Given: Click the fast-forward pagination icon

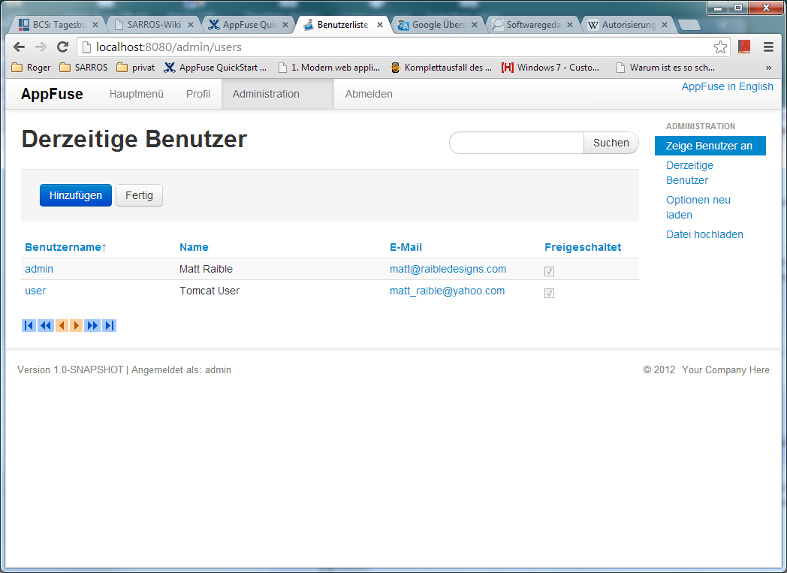Looking at the screenshot, I should 92,325.
